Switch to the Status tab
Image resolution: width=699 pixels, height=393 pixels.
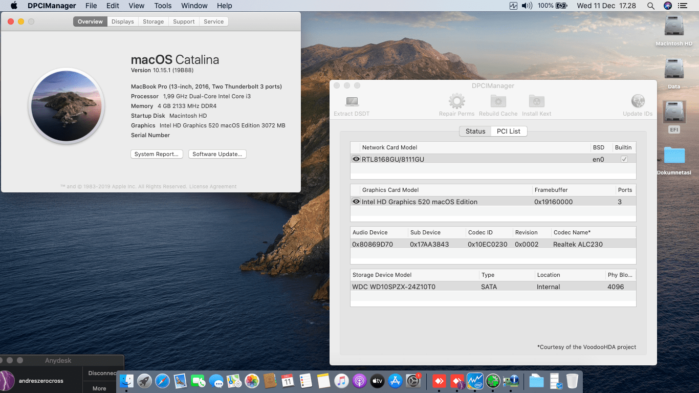475,132
